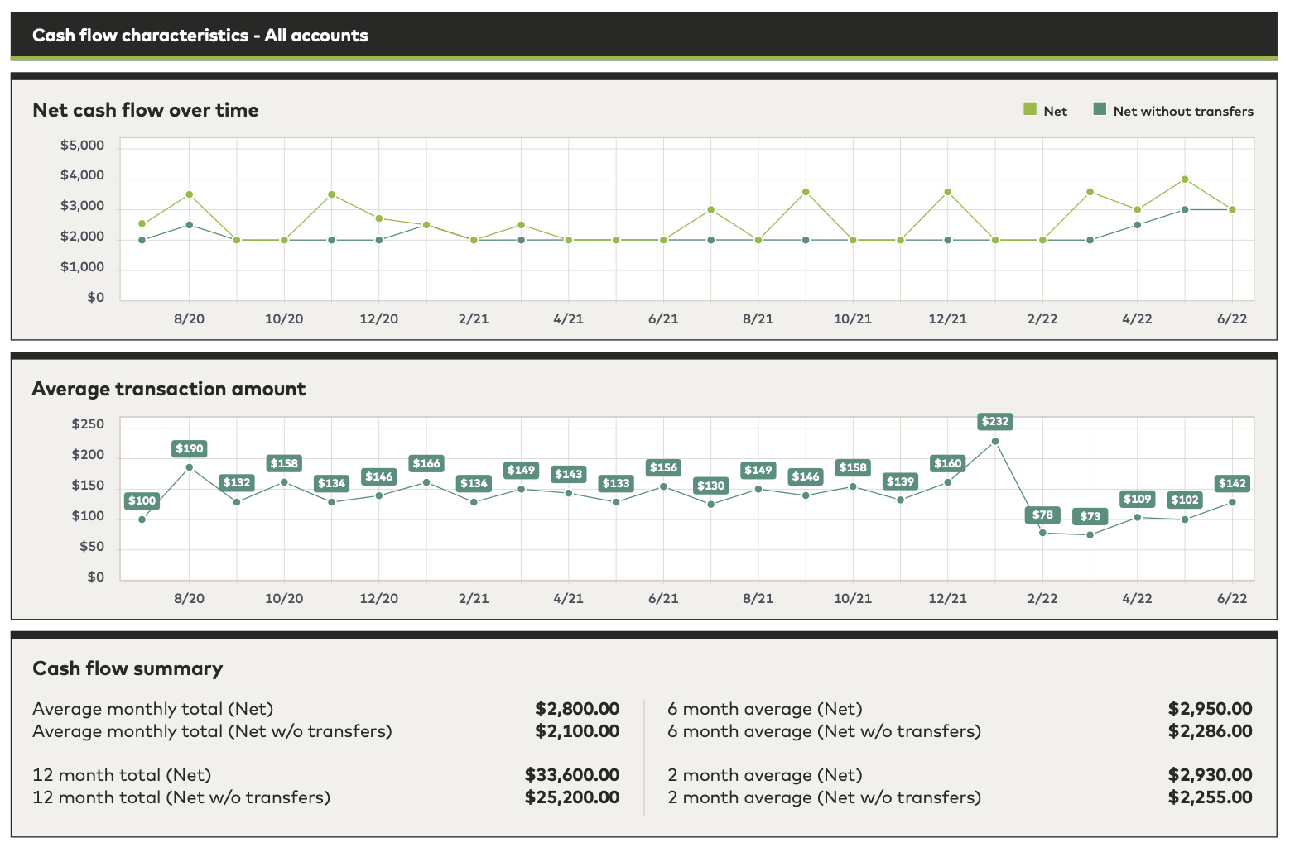This screenshot has width=1290, height=852.
Task: Click the $232 peak data label
Action: [994, 422]
